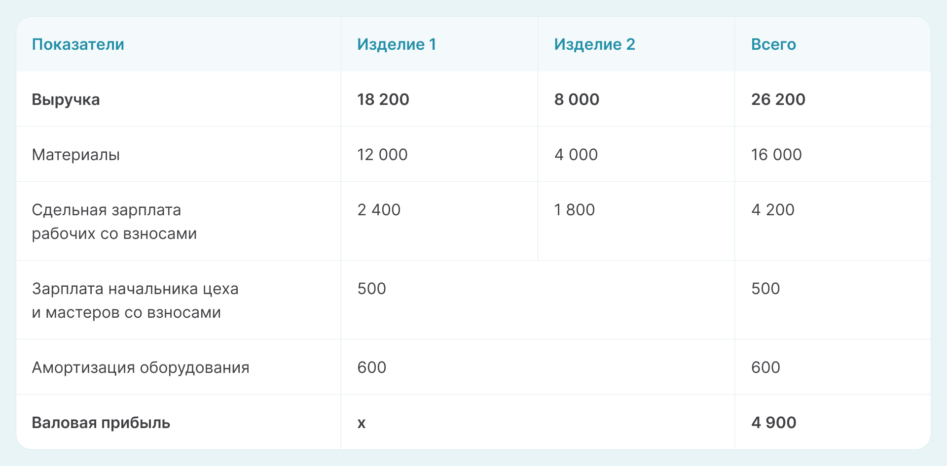947x466 pixels.
Task: Select piecework salary value 1 800
Action: (575, 210)
